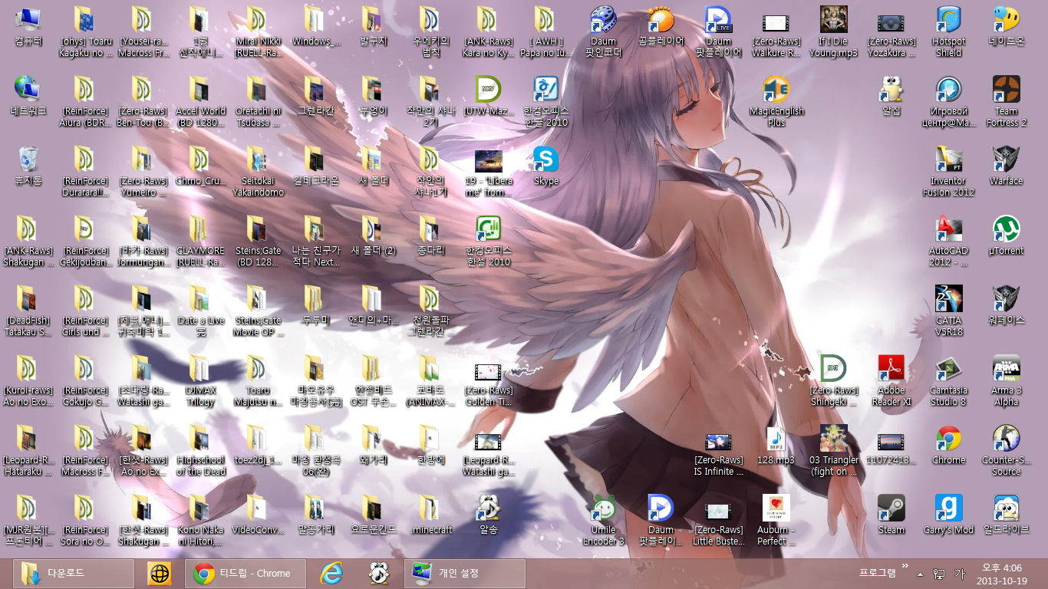The image size is (1048, 589).
Task: Expand the 프로그램 toolbar chevron
Action: 906,566
